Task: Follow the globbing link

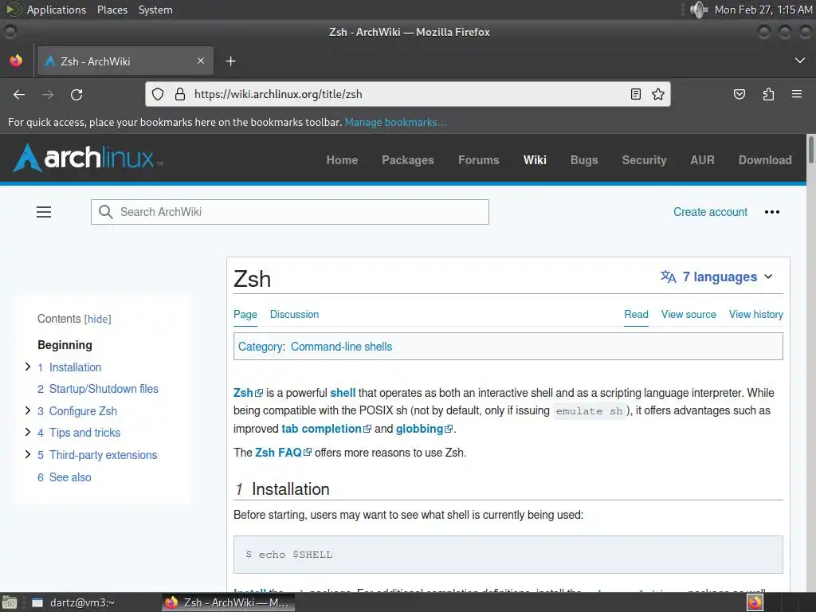Action: point(419,429)
